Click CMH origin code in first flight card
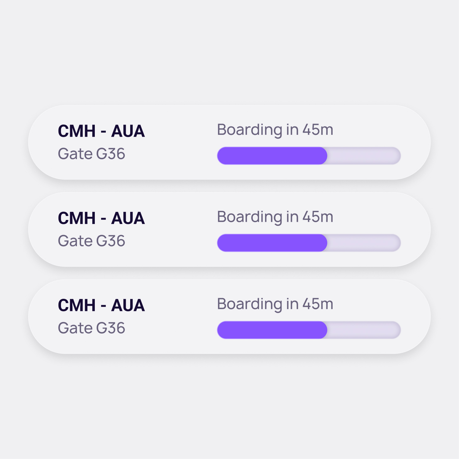The height and width of the screenshot is (459, 459). (77, 131)
